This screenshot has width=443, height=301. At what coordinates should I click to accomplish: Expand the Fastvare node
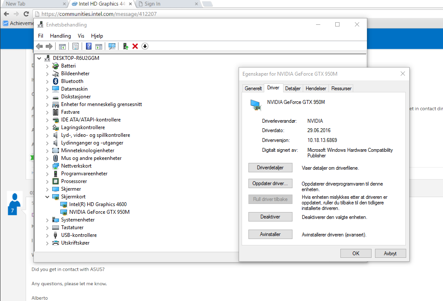click(47, 112)
